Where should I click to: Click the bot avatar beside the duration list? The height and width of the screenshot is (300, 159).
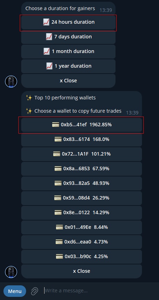(11, 82)
